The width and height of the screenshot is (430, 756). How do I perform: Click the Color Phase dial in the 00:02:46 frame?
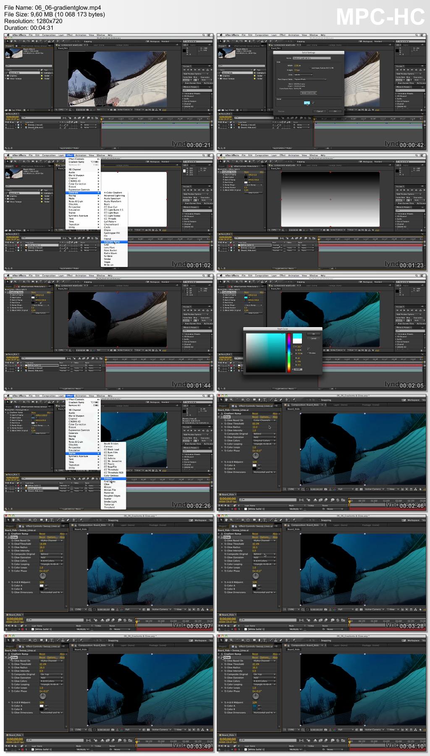point(256,456)
